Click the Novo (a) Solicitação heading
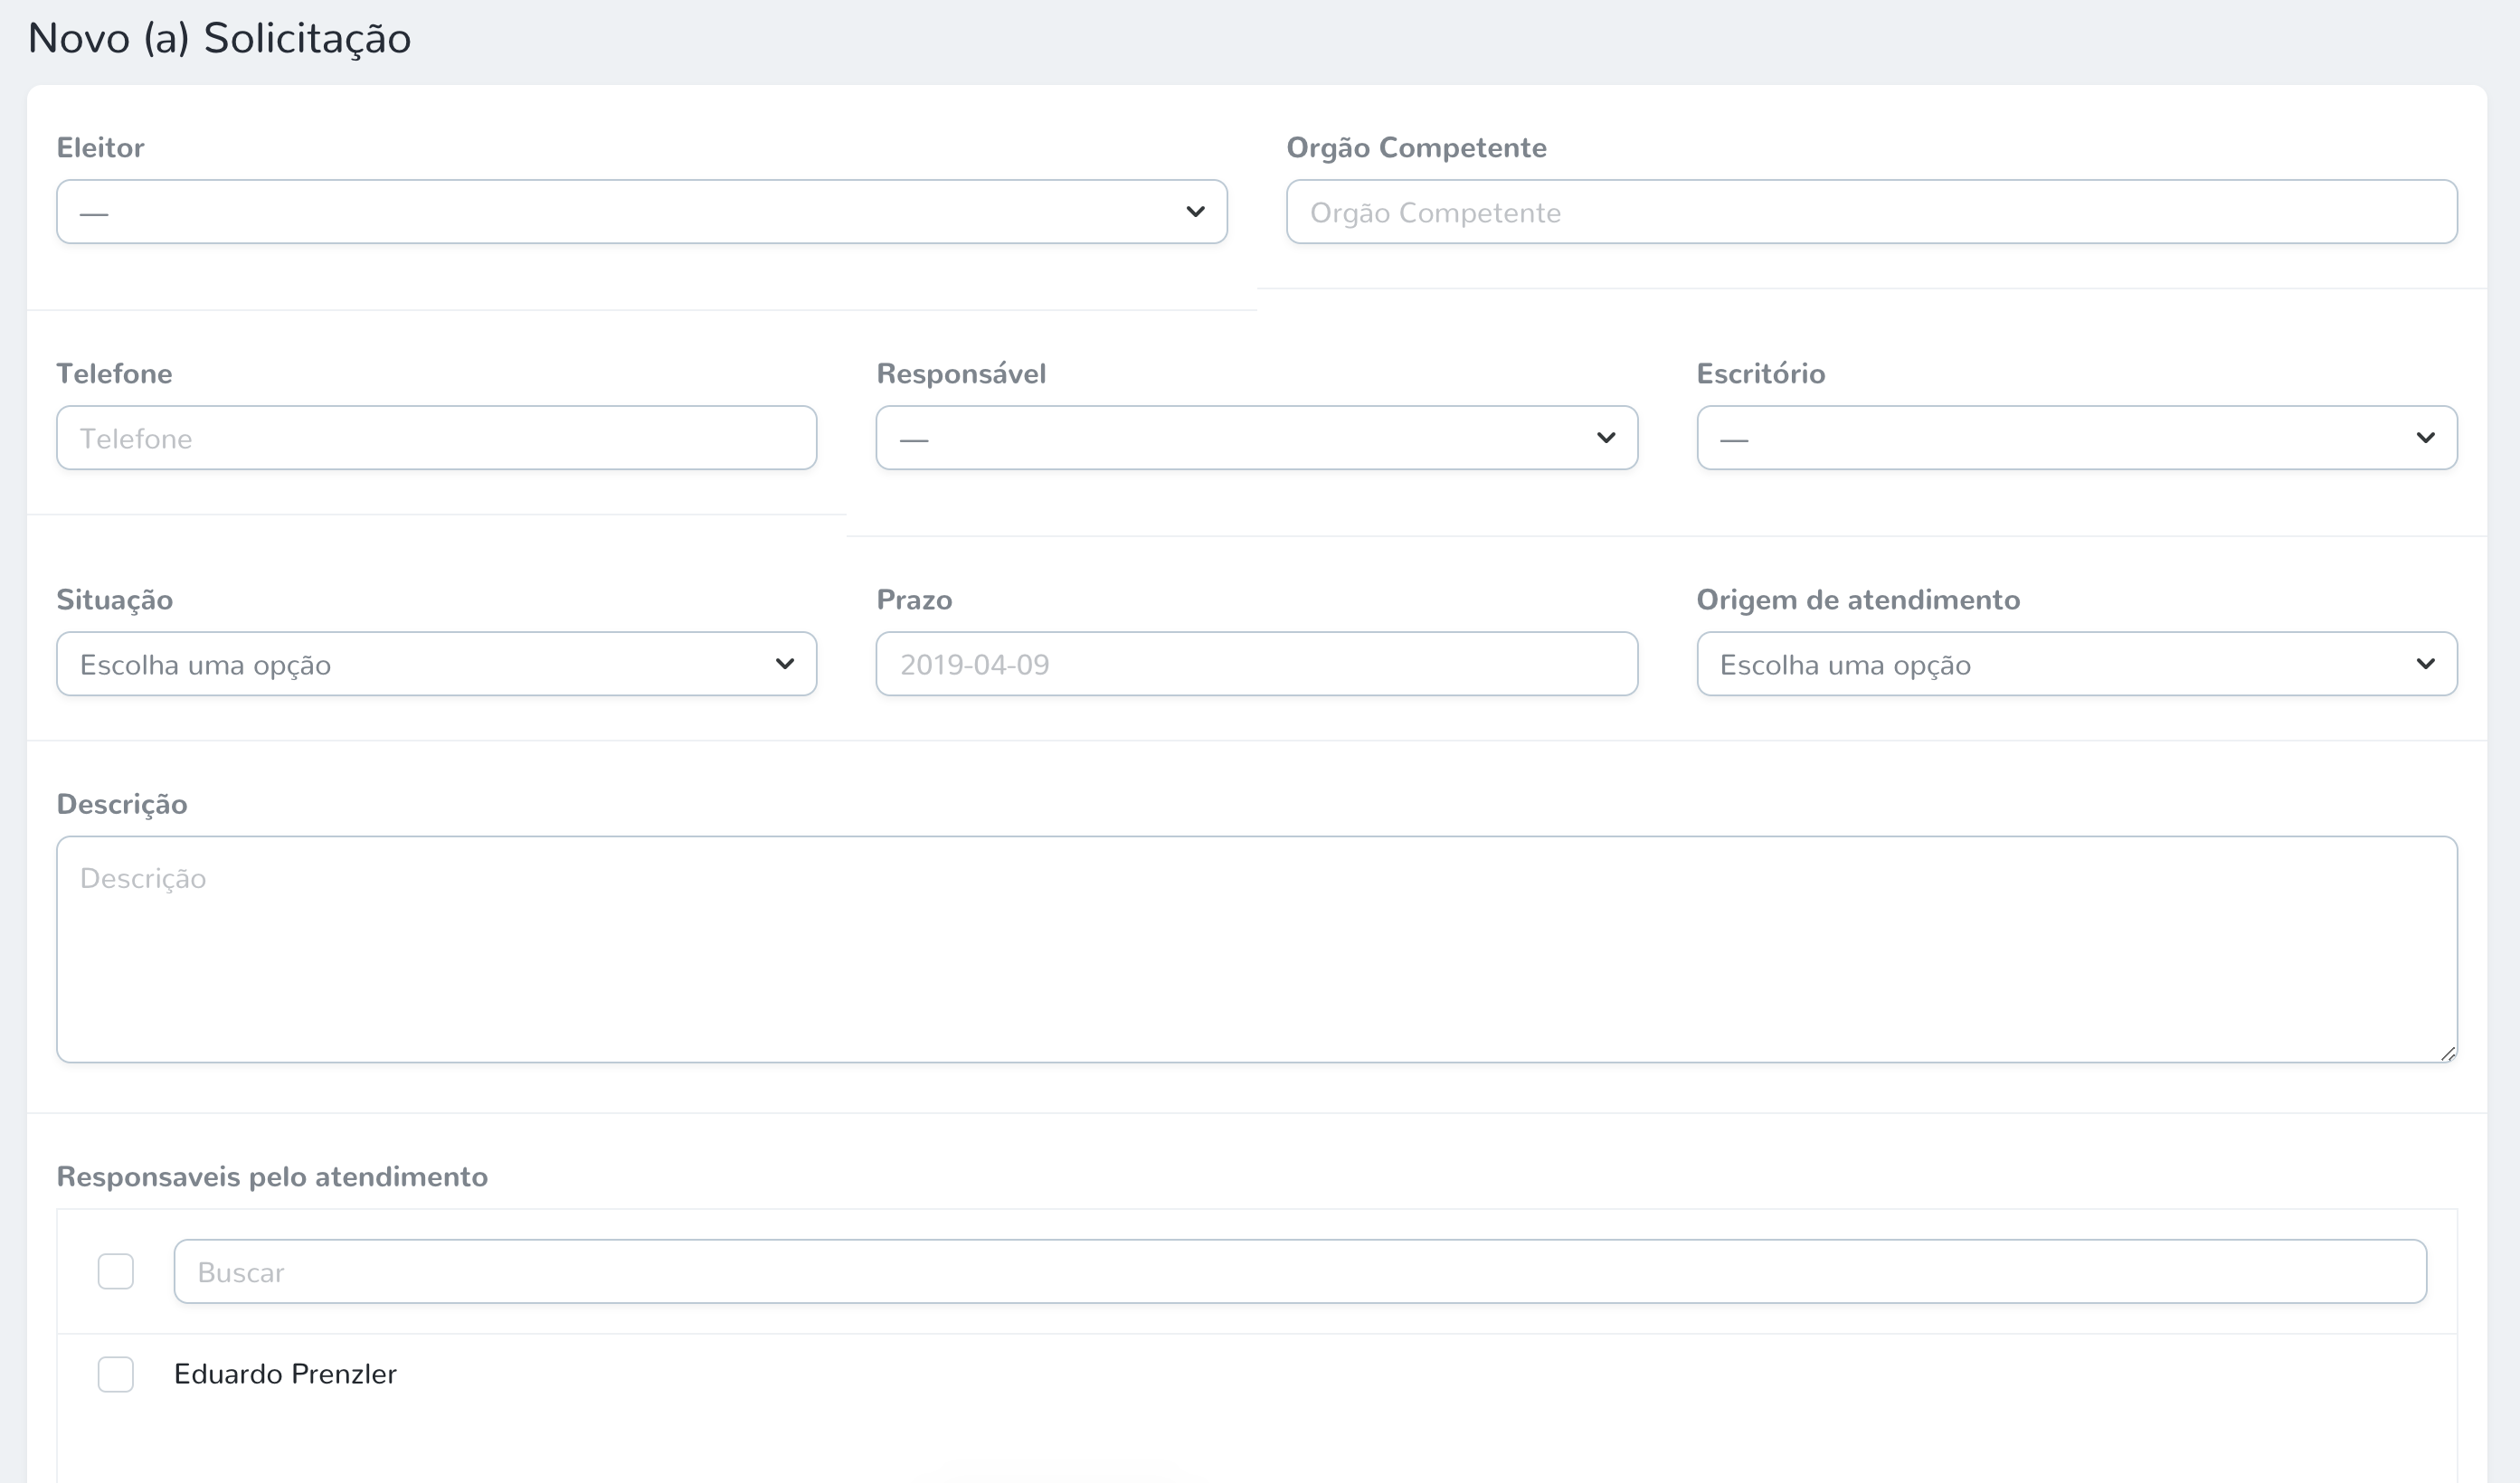The image size is (2520, 1483). tap(218, 38)
